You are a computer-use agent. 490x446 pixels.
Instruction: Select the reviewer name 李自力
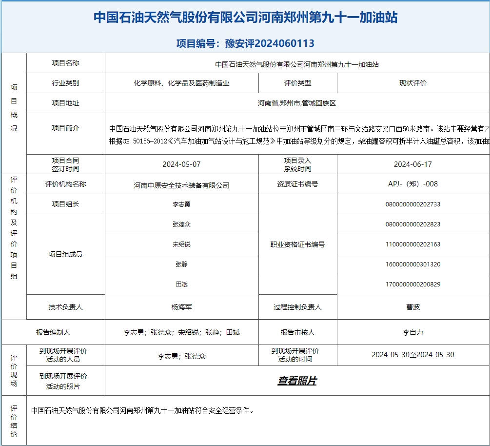(413, 332)
